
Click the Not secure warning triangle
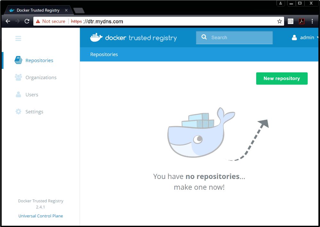38,21
